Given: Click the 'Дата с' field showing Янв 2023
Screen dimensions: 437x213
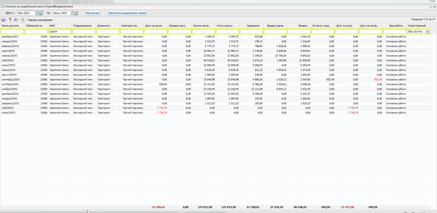Looking at the screenshot, I should point(26,13).
